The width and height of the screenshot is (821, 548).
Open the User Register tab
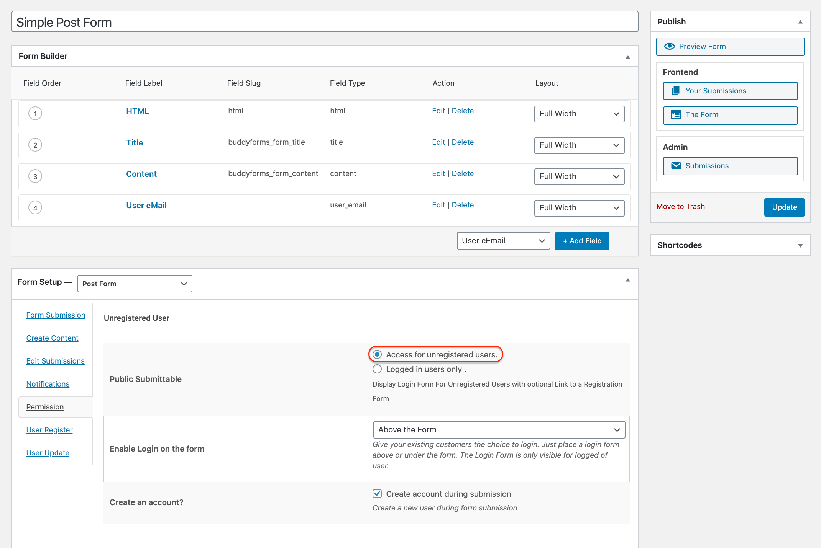click(49, 430)
